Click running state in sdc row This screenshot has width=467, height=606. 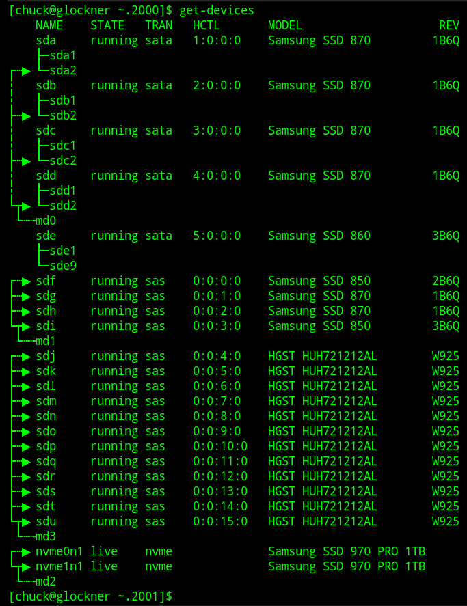pyautogui.click(x=114, y=131)
